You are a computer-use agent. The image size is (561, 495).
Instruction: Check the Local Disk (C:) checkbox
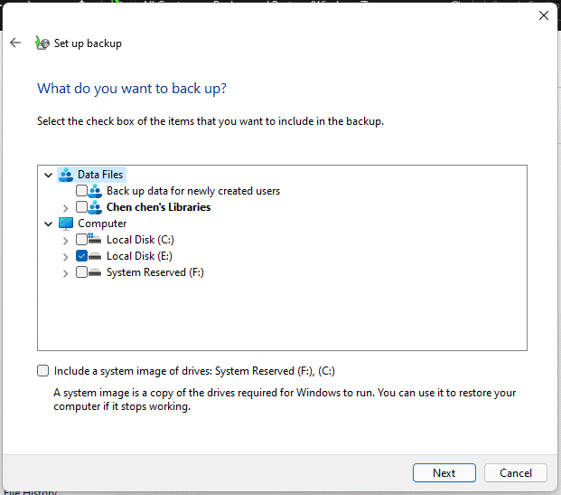[x=82, y=240]
